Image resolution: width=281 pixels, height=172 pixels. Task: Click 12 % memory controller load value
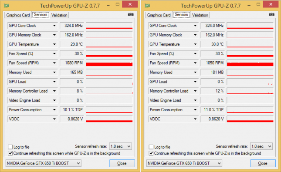213,91
